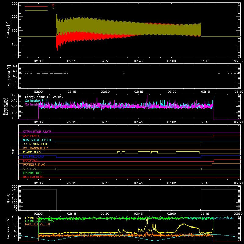Click the 300 tick on Quality axis
This screenshot has height=244, width=244.
15,187
